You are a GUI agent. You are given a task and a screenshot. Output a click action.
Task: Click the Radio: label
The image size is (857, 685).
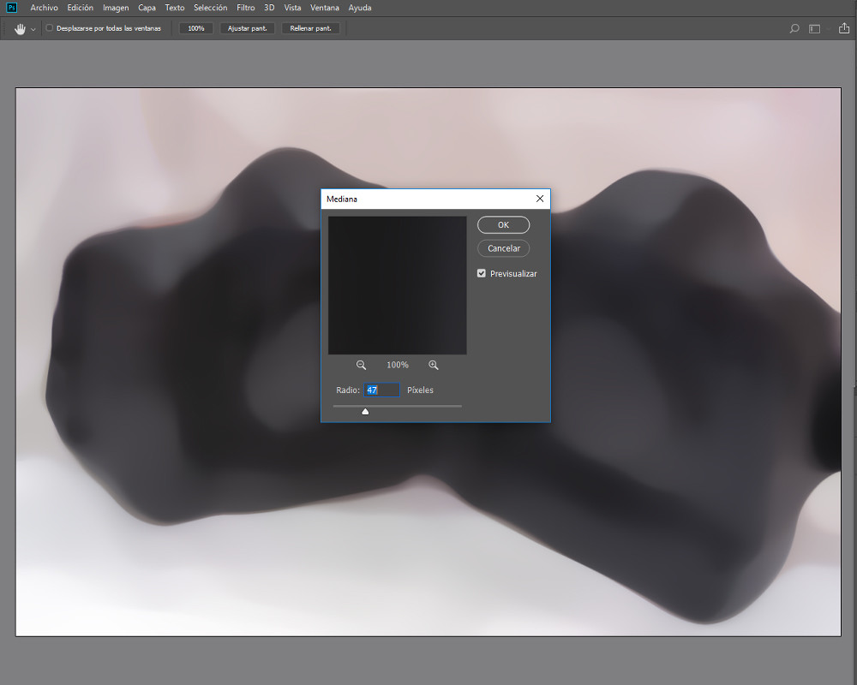click(348, 390)
